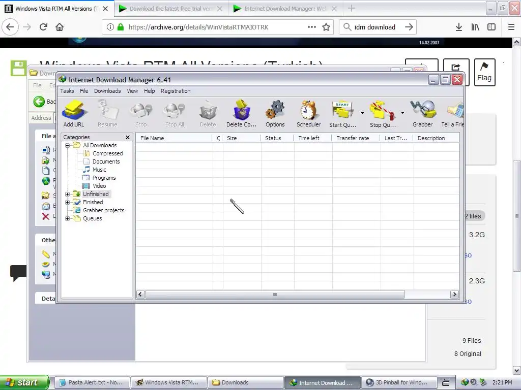Screen dimensions: 521x390
Task: Sort by File Name column header
Action: [174, 138]
